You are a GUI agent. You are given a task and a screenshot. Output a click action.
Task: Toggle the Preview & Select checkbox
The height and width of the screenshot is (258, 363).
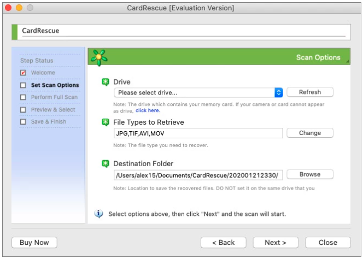[x=23, y=109]
